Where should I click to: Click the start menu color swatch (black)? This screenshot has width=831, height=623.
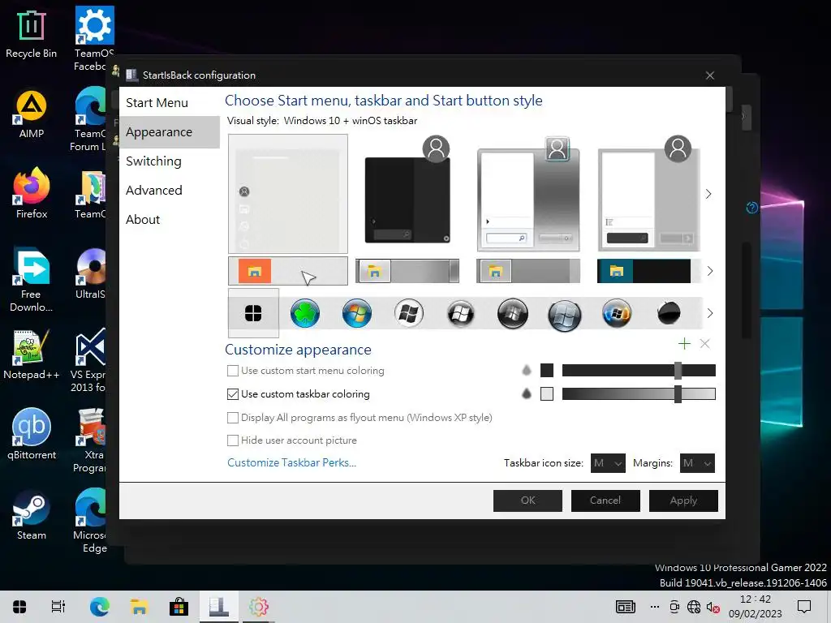[546, 370]
